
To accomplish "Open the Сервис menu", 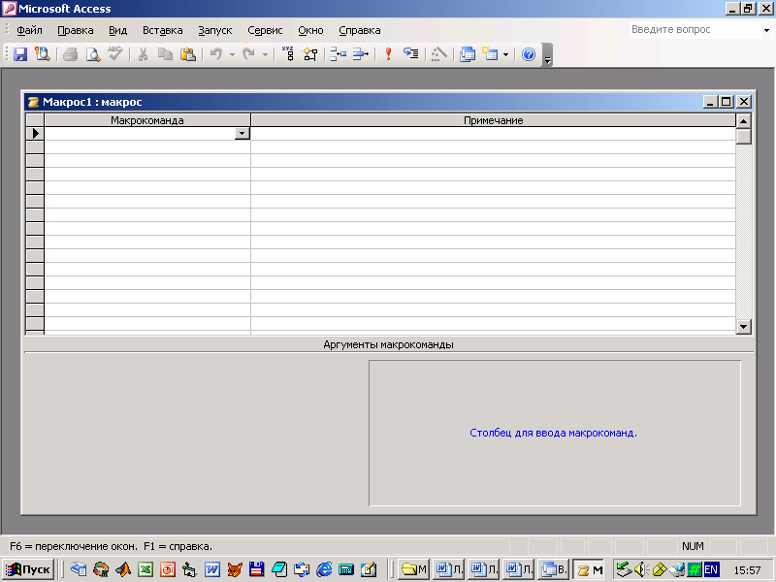I will (x=265, y=30).
